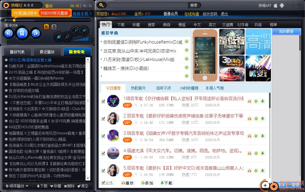Pause playback with the big blue button
305x192 pixels.
[x=22, y=33]
